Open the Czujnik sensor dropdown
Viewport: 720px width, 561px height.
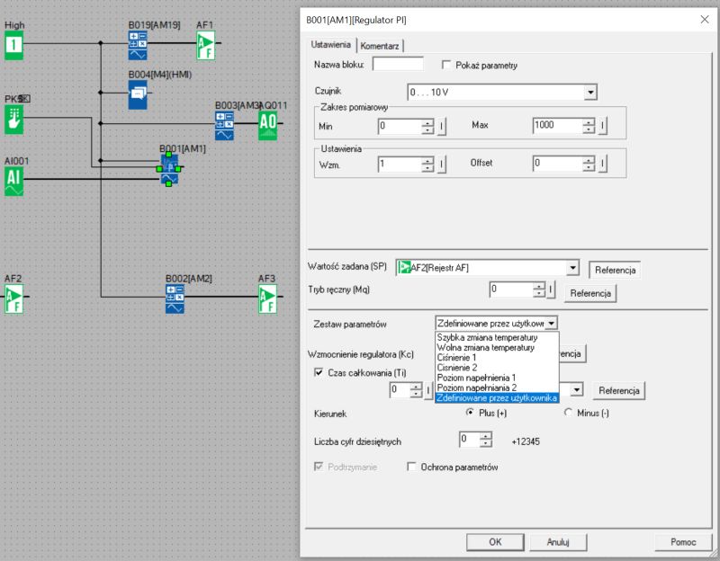pyautogui.click(x=590, y=93)
